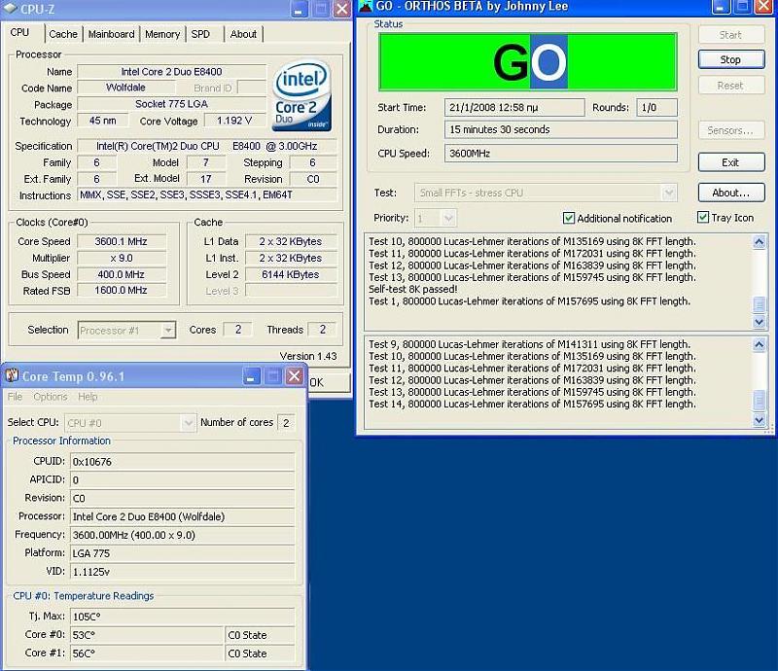The width and height of the screenshot is (778, 671).
Task: Minimize the ORTHOS window
Action: tap(721, 6)
